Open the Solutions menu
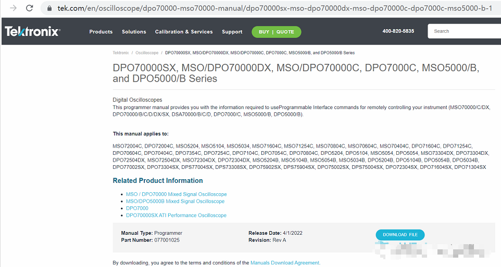The image size is (501, 267). [134, 32]
